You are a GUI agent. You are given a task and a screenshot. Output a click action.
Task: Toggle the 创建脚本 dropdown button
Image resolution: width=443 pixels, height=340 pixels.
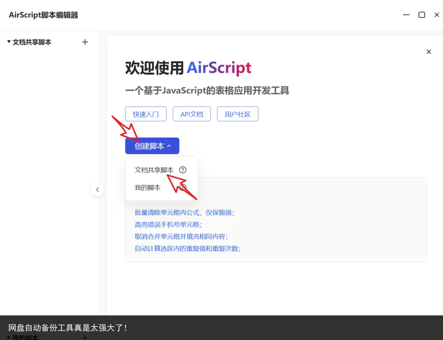(x=152, y=146)
